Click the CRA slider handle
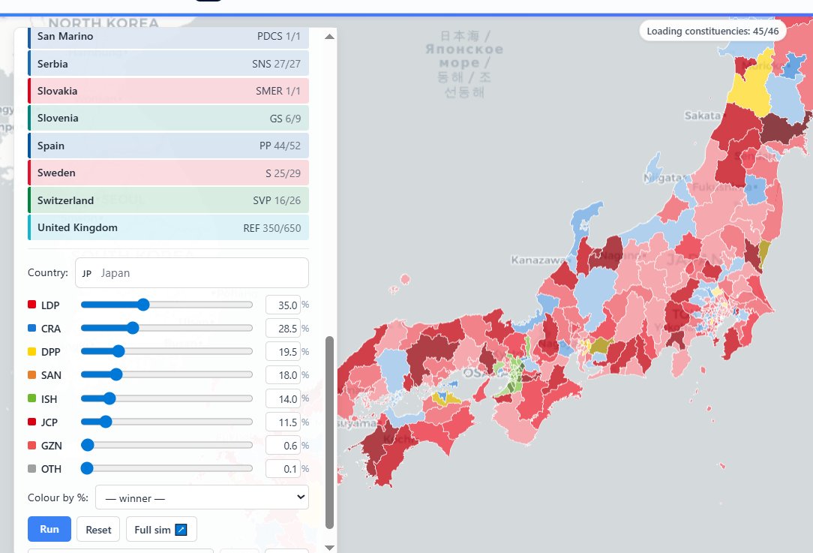 coord(133,328)
